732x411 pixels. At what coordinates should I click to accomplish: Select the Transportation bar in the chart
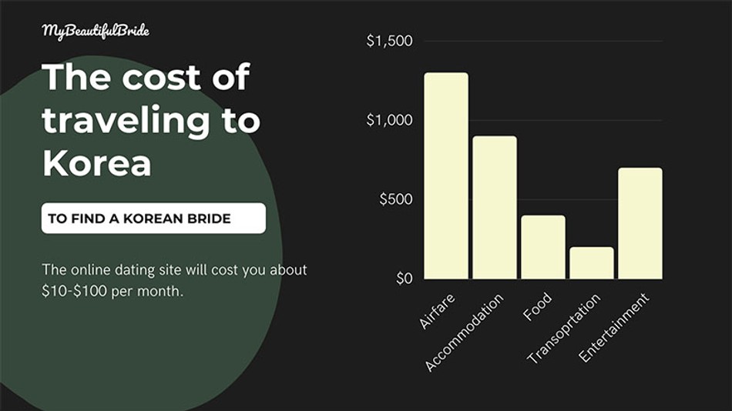(592, 263)
